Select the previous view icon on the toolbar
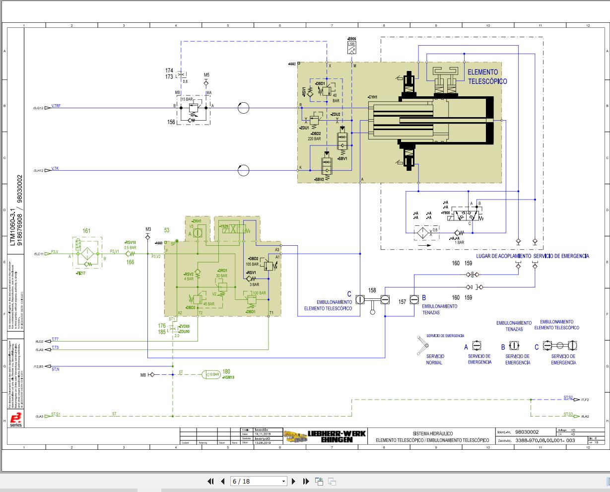610x492 pixels. pos(318,481)
